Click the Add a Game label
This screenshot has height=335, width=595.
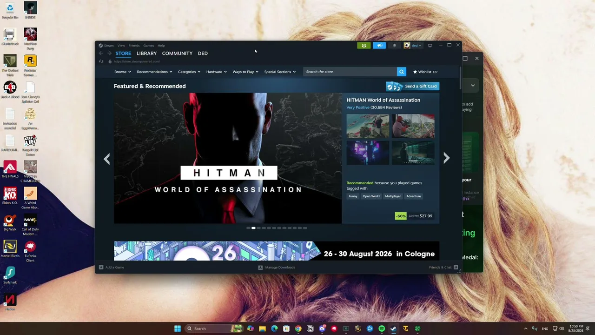[115, 268]
